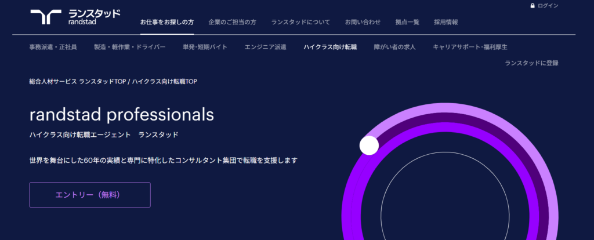Open 採用情報 in the top navigation
Image resolution: width=594 pixels, height=240 pixels.
446,22
